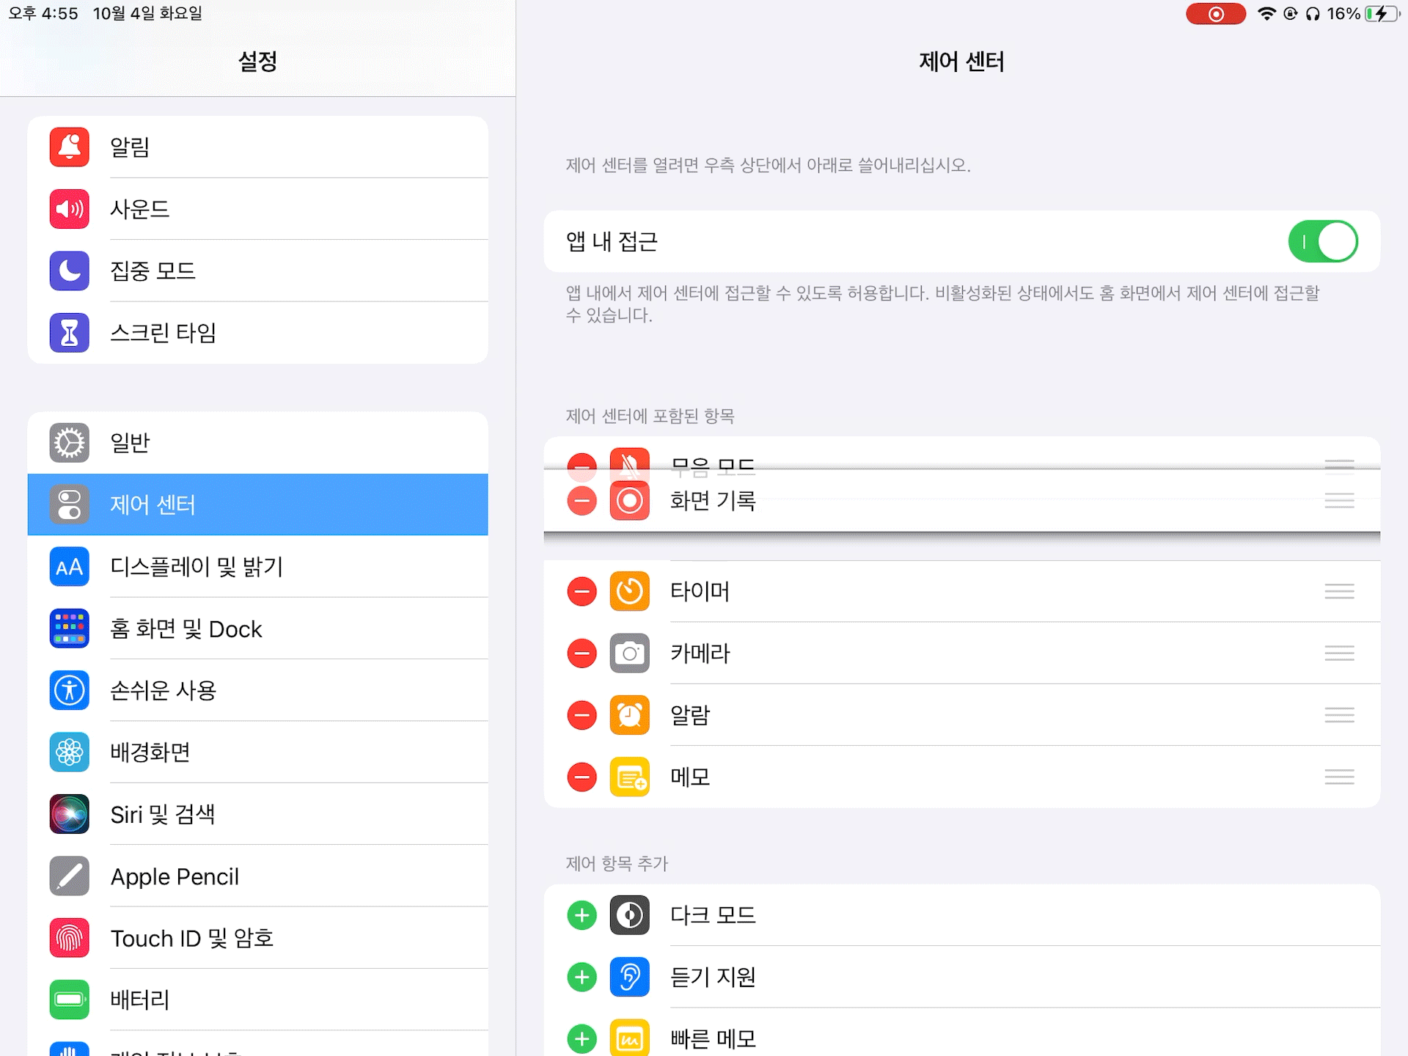Screen dimensions: 1408x1056
Task: Select 배터리 in the settings list
Action: 257,1000
